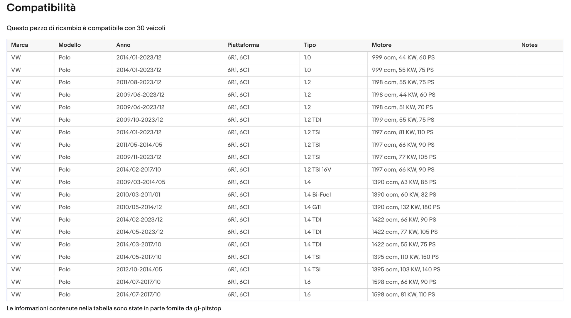Click the footer note mentioning gl-pitstop
The width and height of the screenshot is (571, 318).
(x=114, y=309)
